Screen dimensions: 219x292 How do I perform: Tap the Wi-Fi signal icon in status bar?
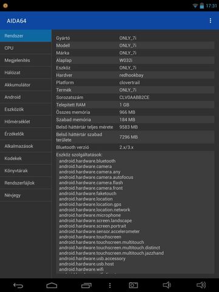(x=195, y=6)
